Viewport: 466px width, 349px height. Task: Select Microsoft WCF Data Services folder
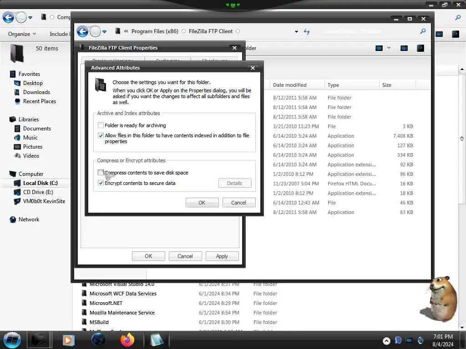tap(123, 294)
